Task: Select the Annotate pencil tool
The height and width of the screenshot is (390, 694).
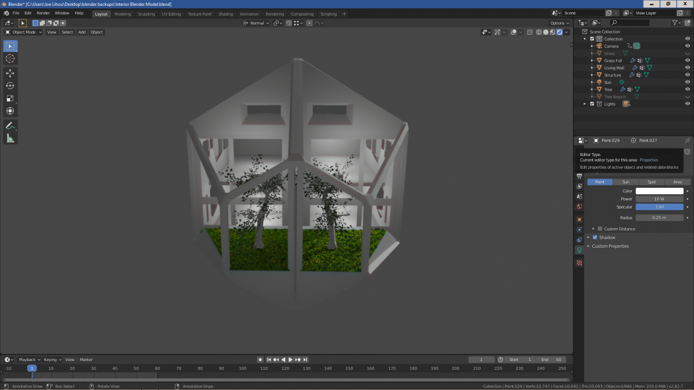Action: tap(10, 126)
